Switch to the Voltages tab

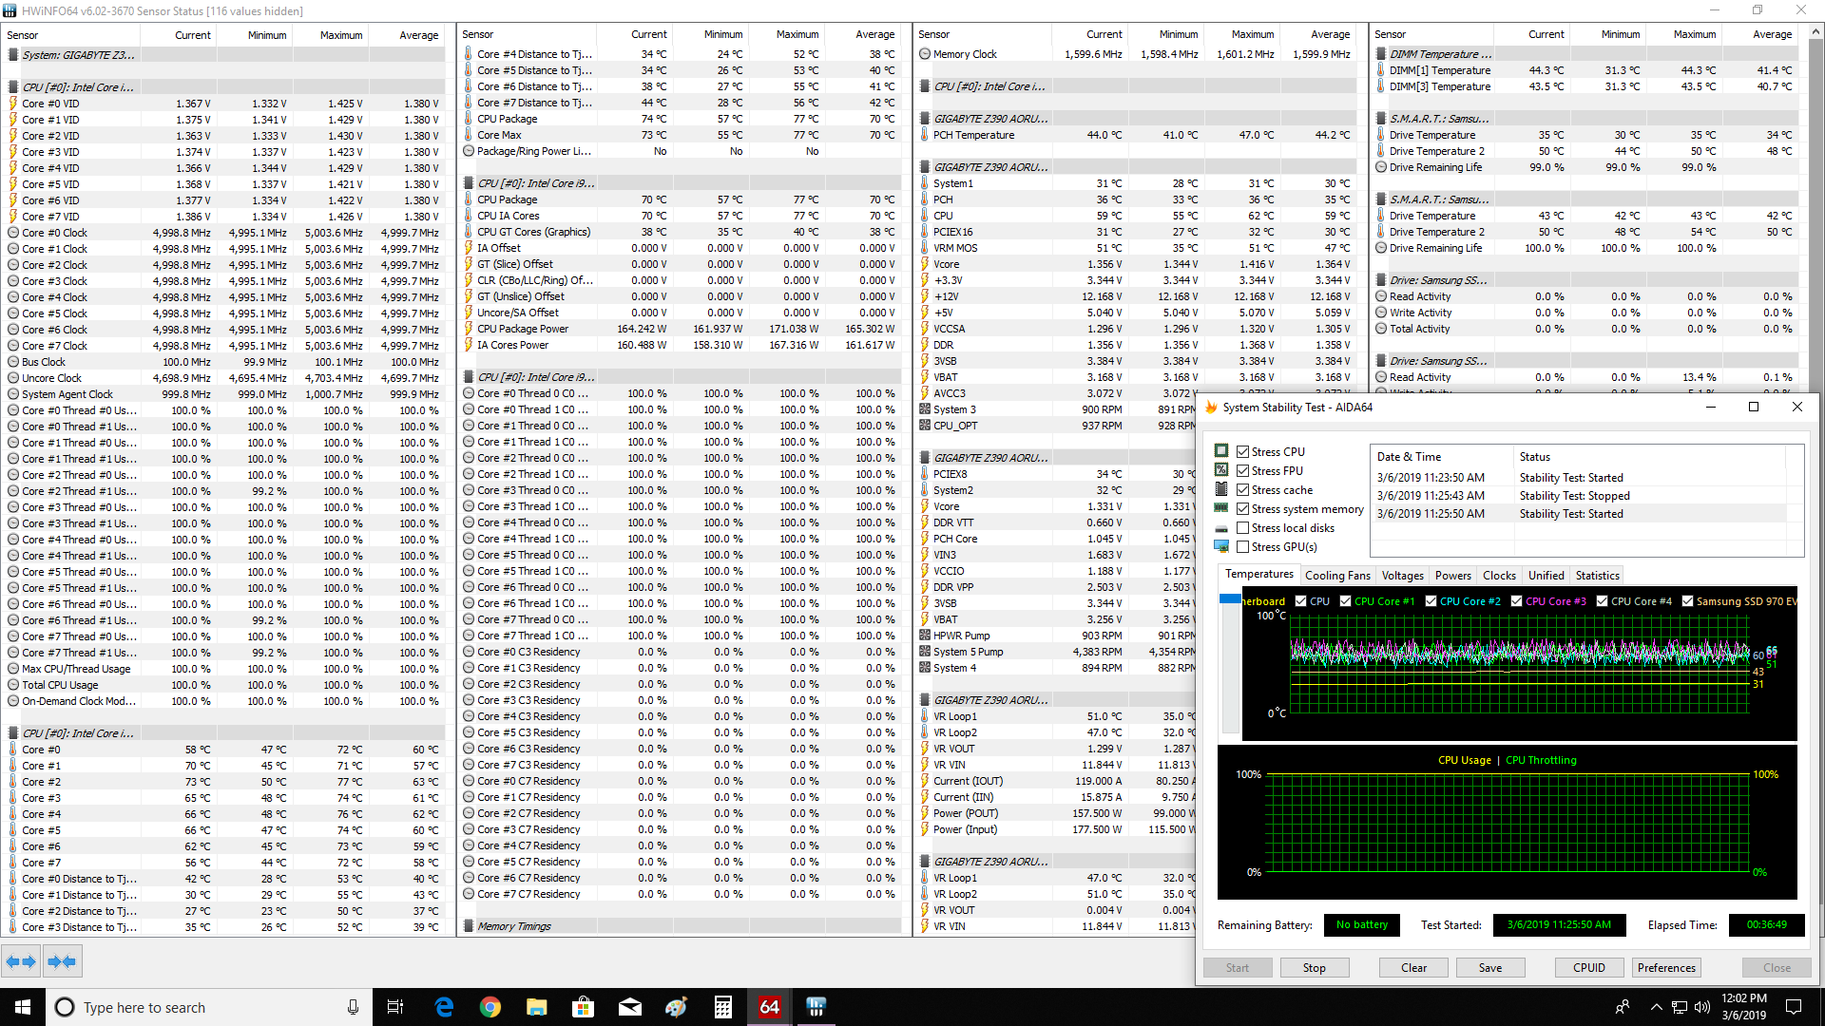tap(1402, 576)
